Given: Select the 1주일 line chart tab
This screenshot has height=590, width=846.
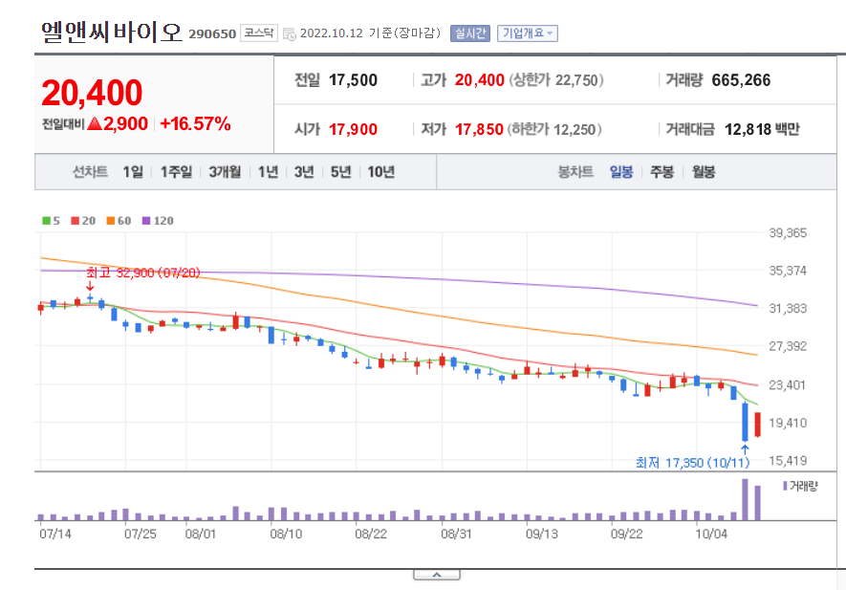Looking at the screenshot, I should 176,172.
